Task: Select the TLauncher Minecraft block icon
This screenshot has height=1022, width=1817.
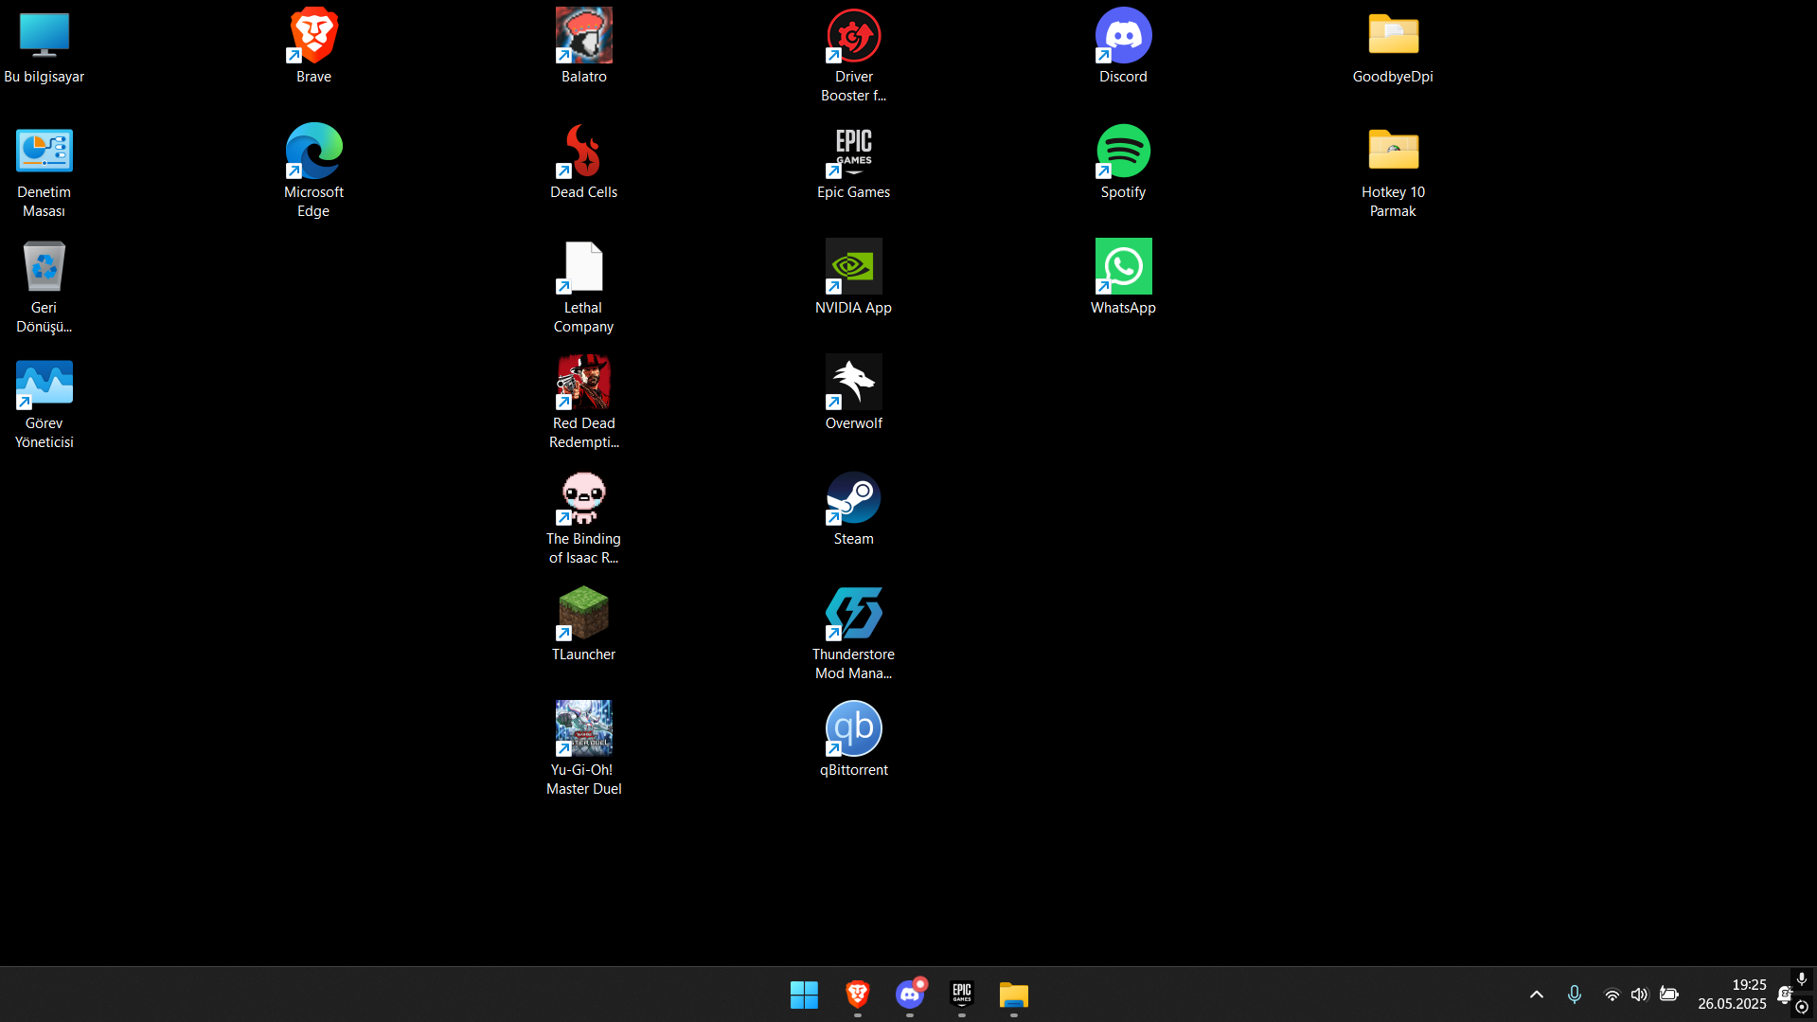Action: (583, 625)
